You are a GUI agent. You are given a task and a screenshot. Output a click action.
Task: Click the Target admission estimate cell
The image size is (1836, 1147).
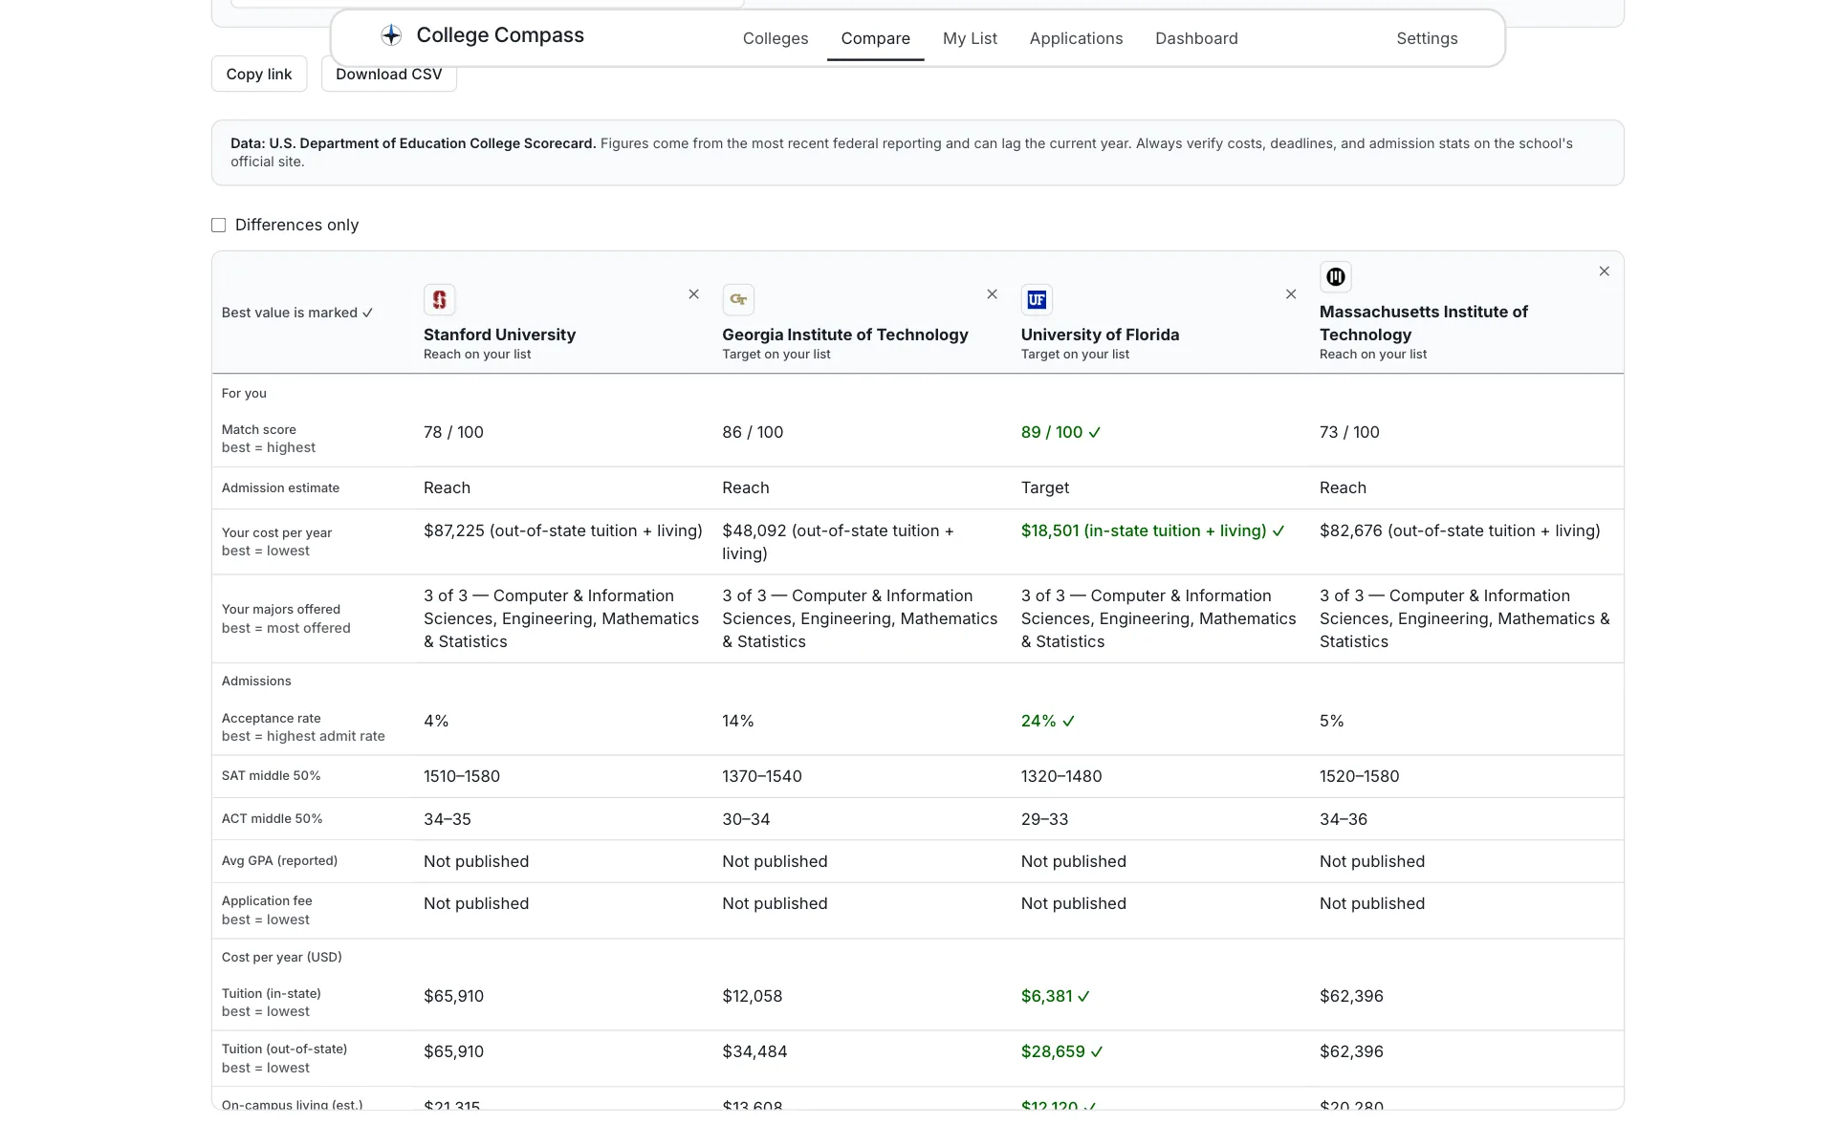pyautogui.click(x=1045, y=487)
